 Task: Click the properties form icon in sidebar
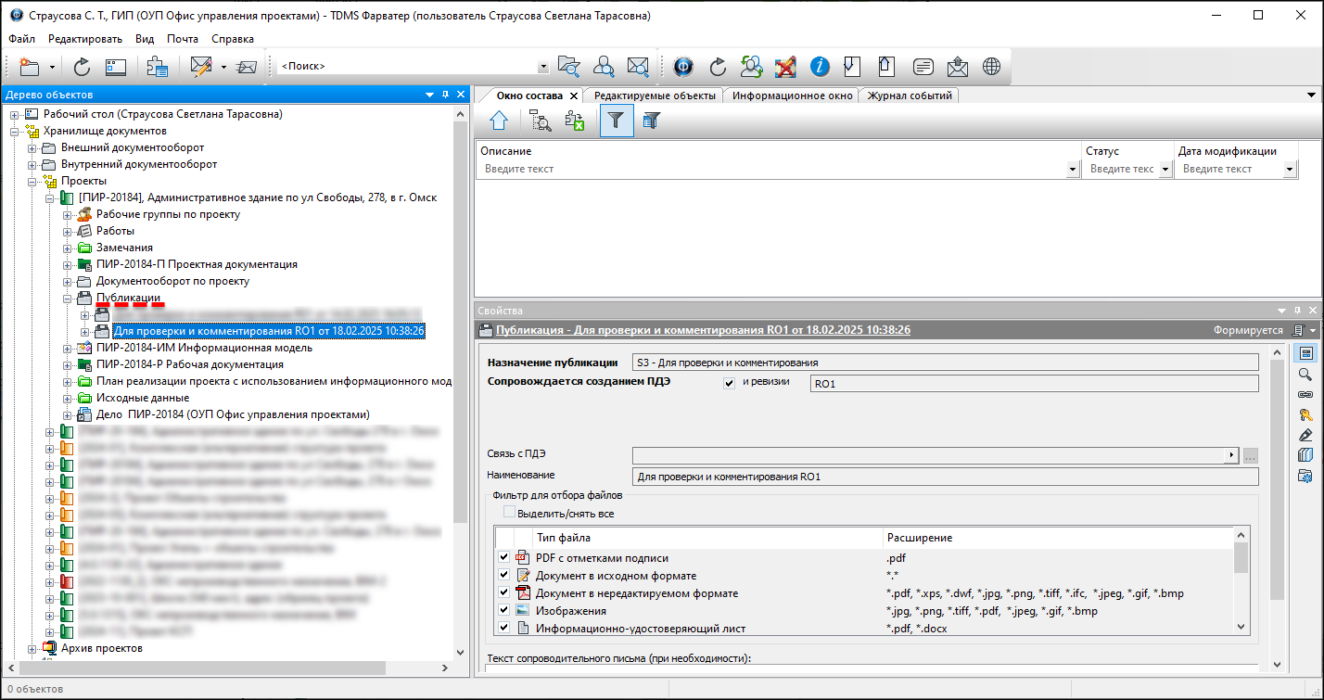(x=1305, y=353)
